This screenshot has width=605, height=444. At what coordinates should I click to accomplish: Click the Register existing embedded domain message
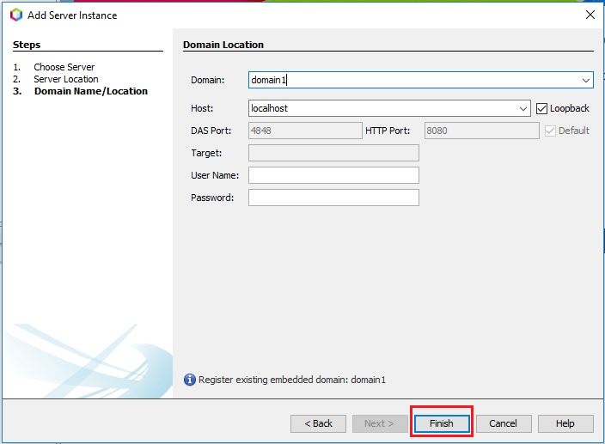[292, 380]
